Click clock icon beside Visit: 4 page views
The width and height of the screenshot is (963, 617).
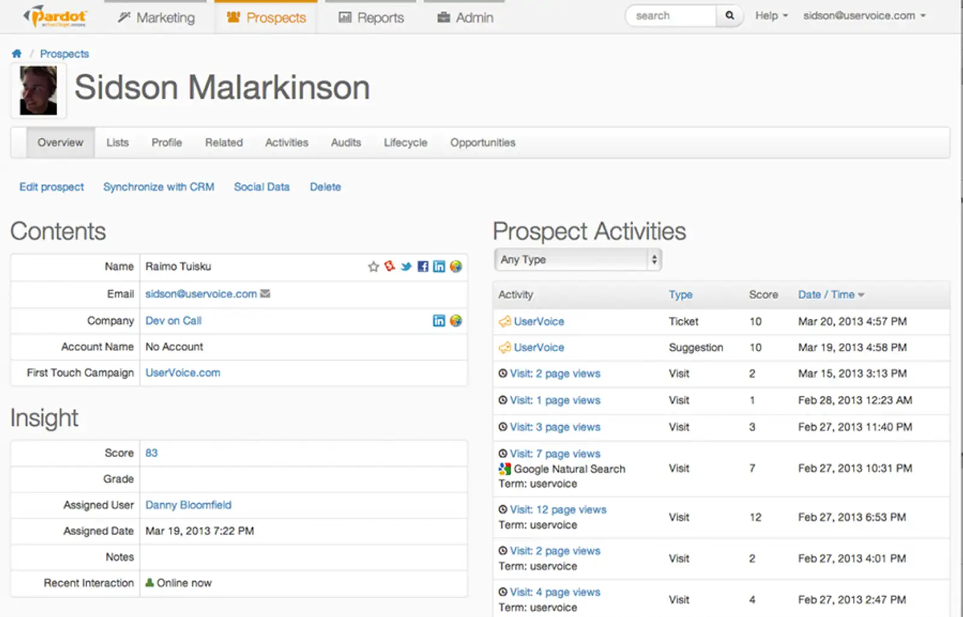(503, 592)
